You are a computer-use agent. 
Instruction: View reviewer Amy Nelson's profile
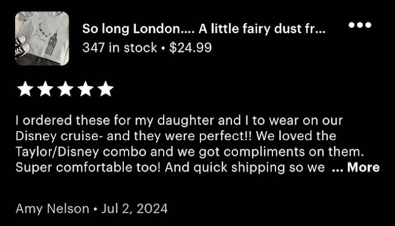click(53, 209)
